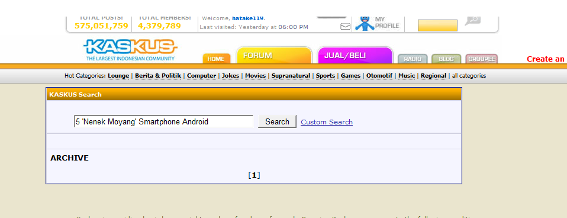Click the Search button

coord(277,121)
